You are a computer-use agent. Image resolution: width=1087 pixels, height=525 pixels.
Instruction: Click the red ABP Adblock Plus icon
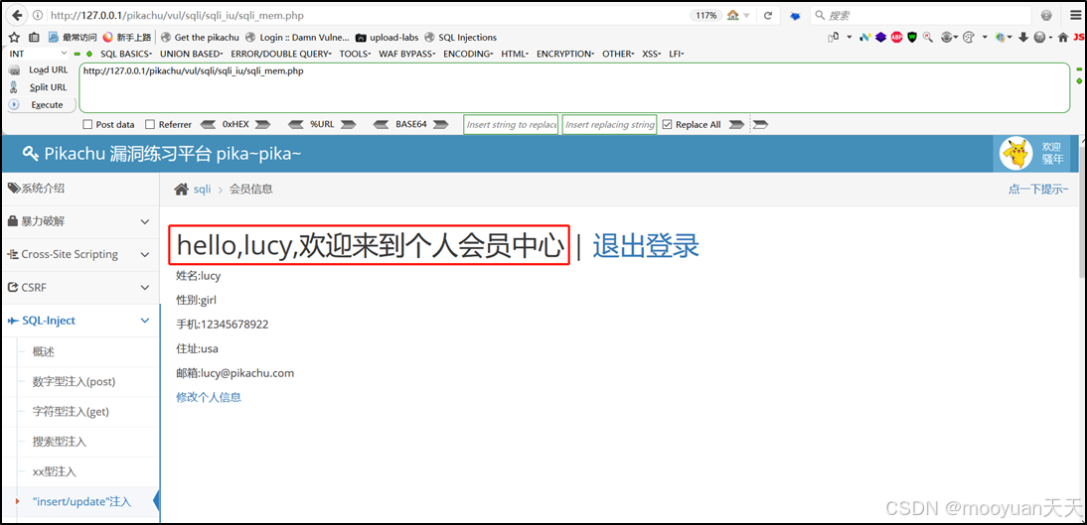[x=896, y=38]
